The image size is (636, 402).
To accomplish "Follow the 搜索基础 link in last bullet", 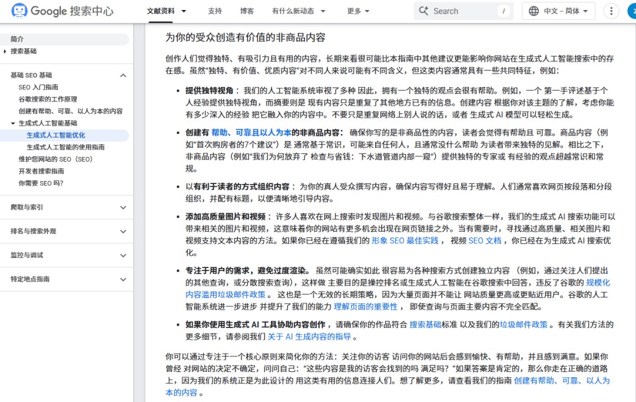I will [x=425, y=324].
